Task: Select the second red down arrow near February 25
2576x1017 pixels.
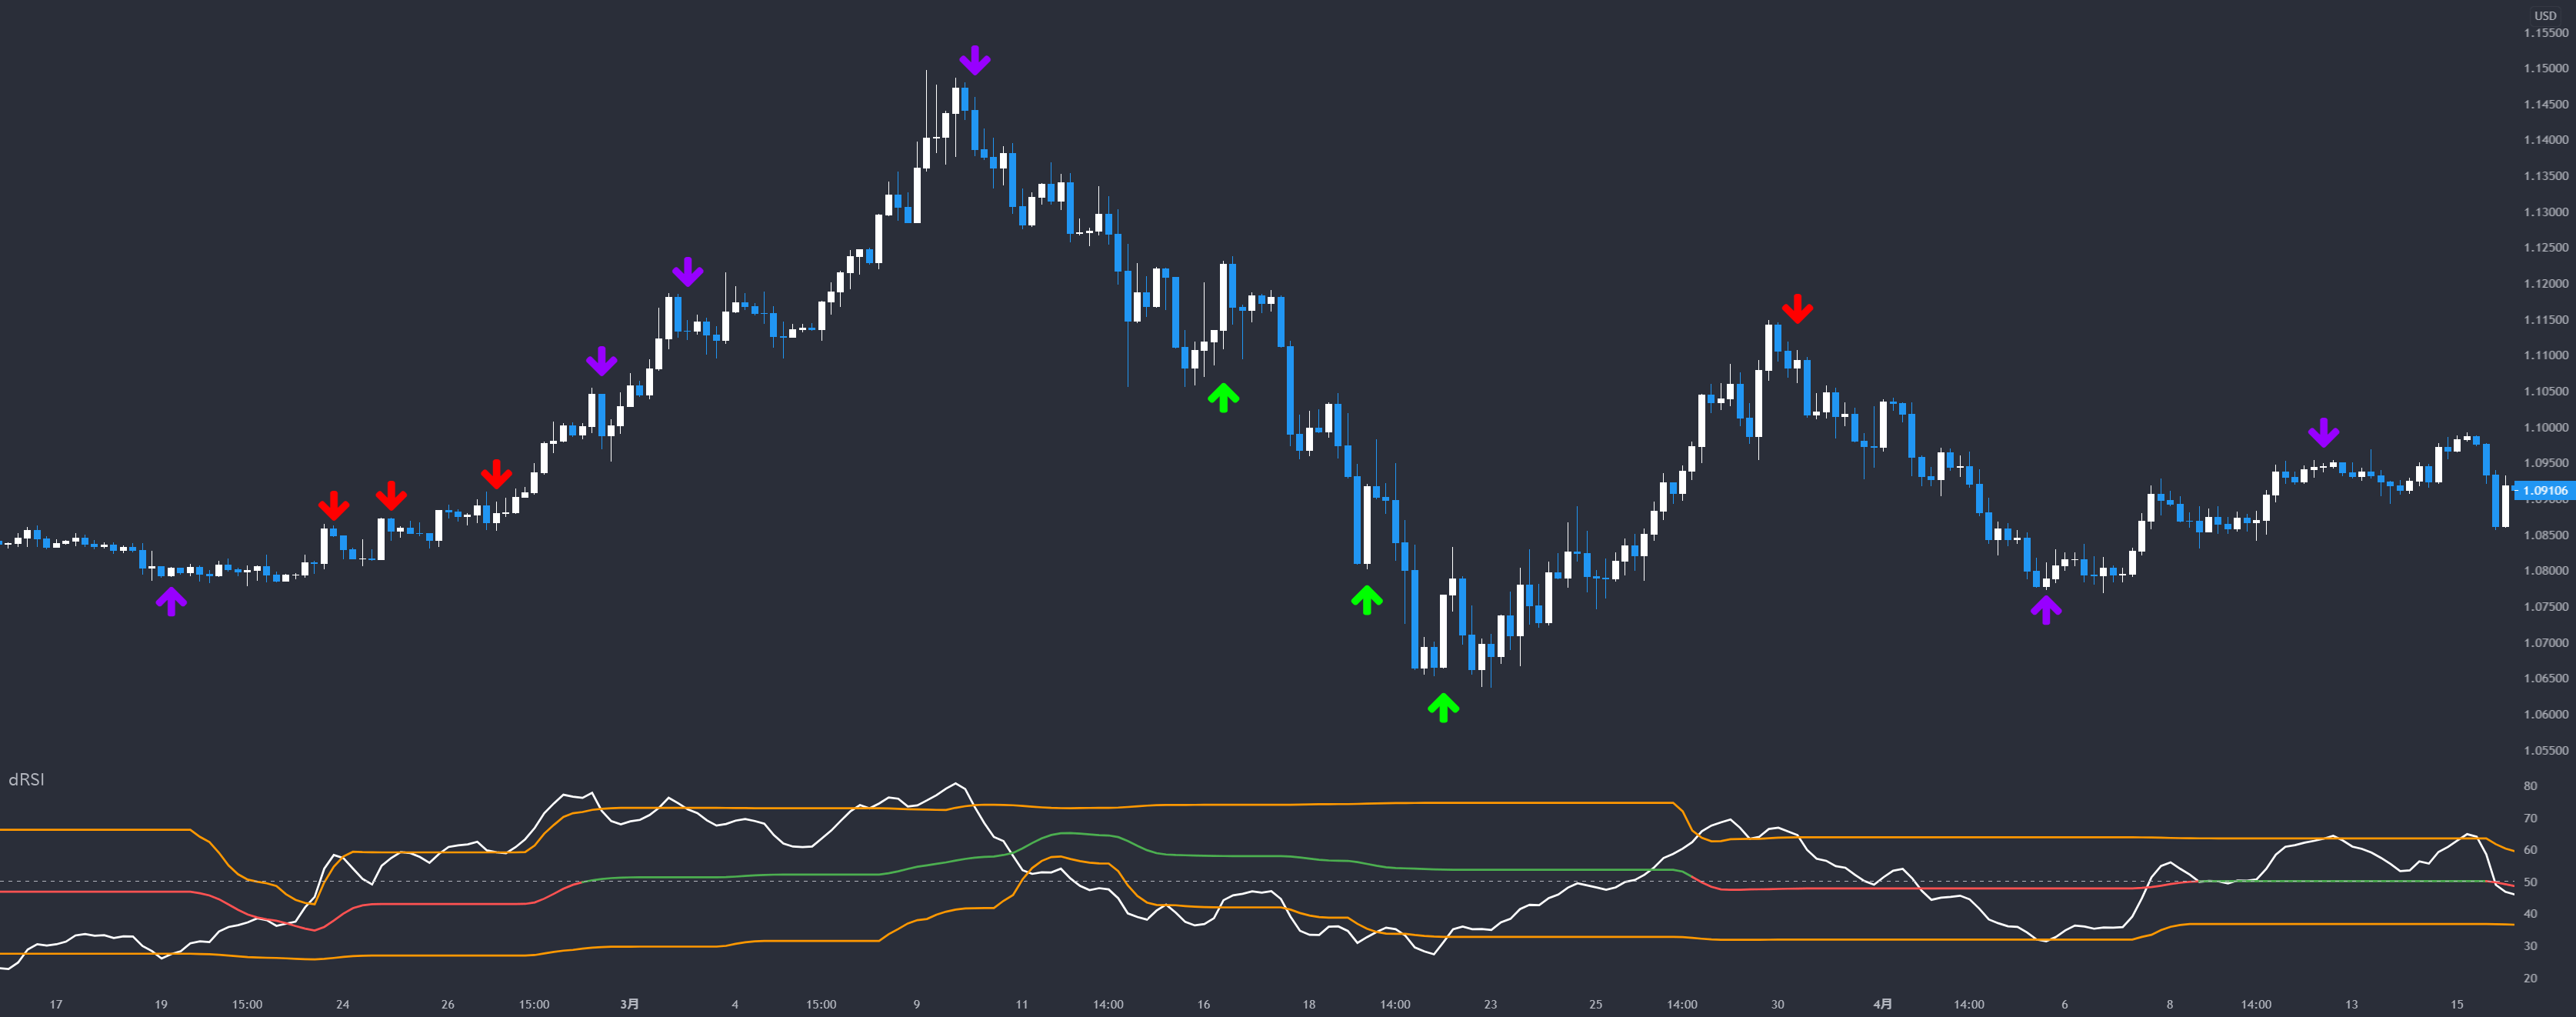Action: click(x=391, y=495)
